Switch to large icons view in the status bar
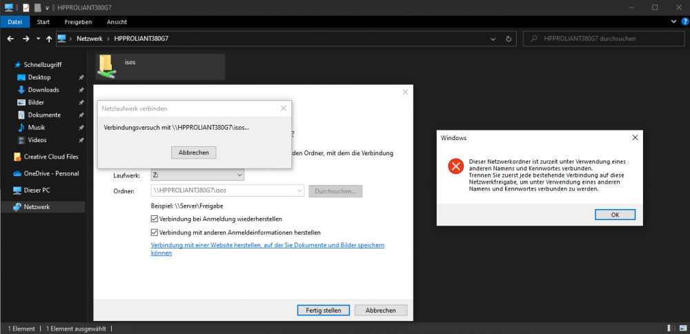Image resolution: width=690 pixels, height=334 pixels. click(683, 328)
